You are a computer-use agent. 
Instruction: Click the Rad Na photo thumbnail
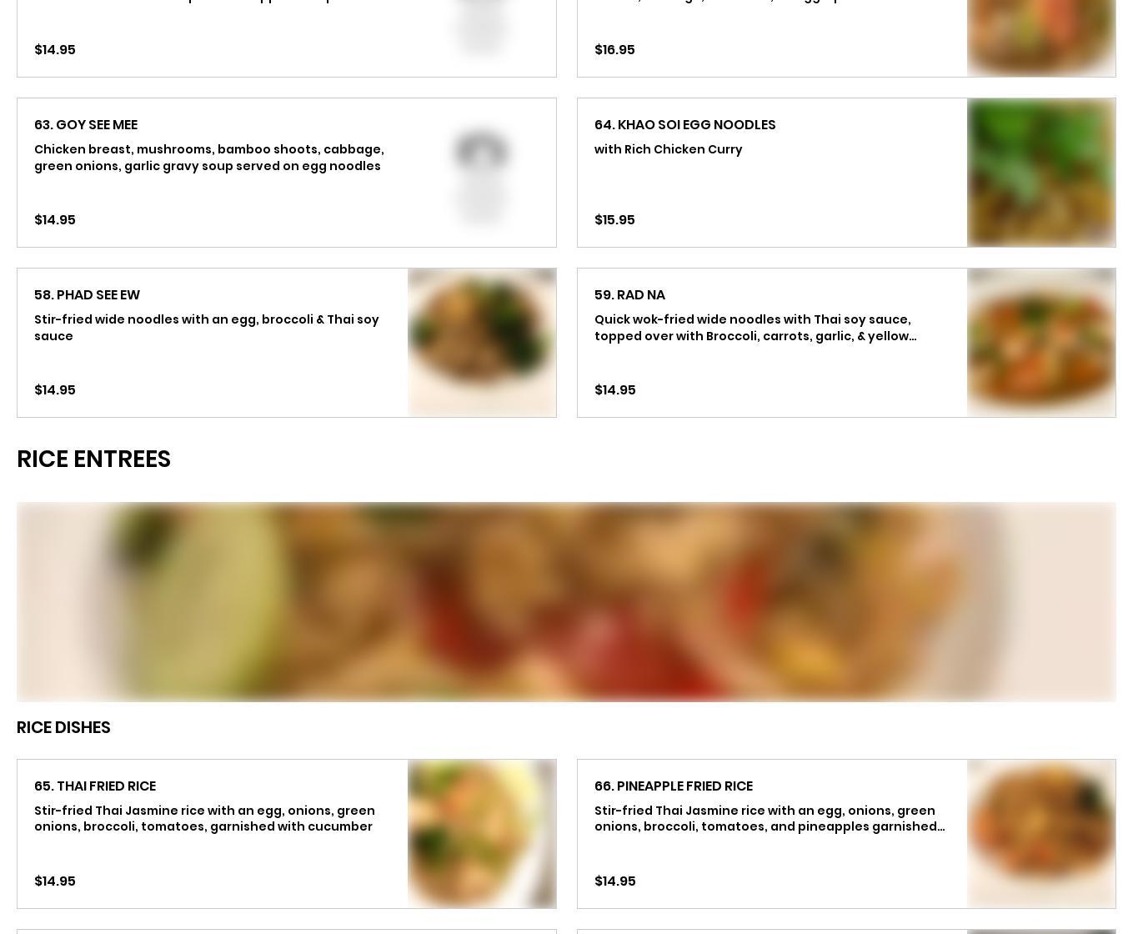[1041, 343]
